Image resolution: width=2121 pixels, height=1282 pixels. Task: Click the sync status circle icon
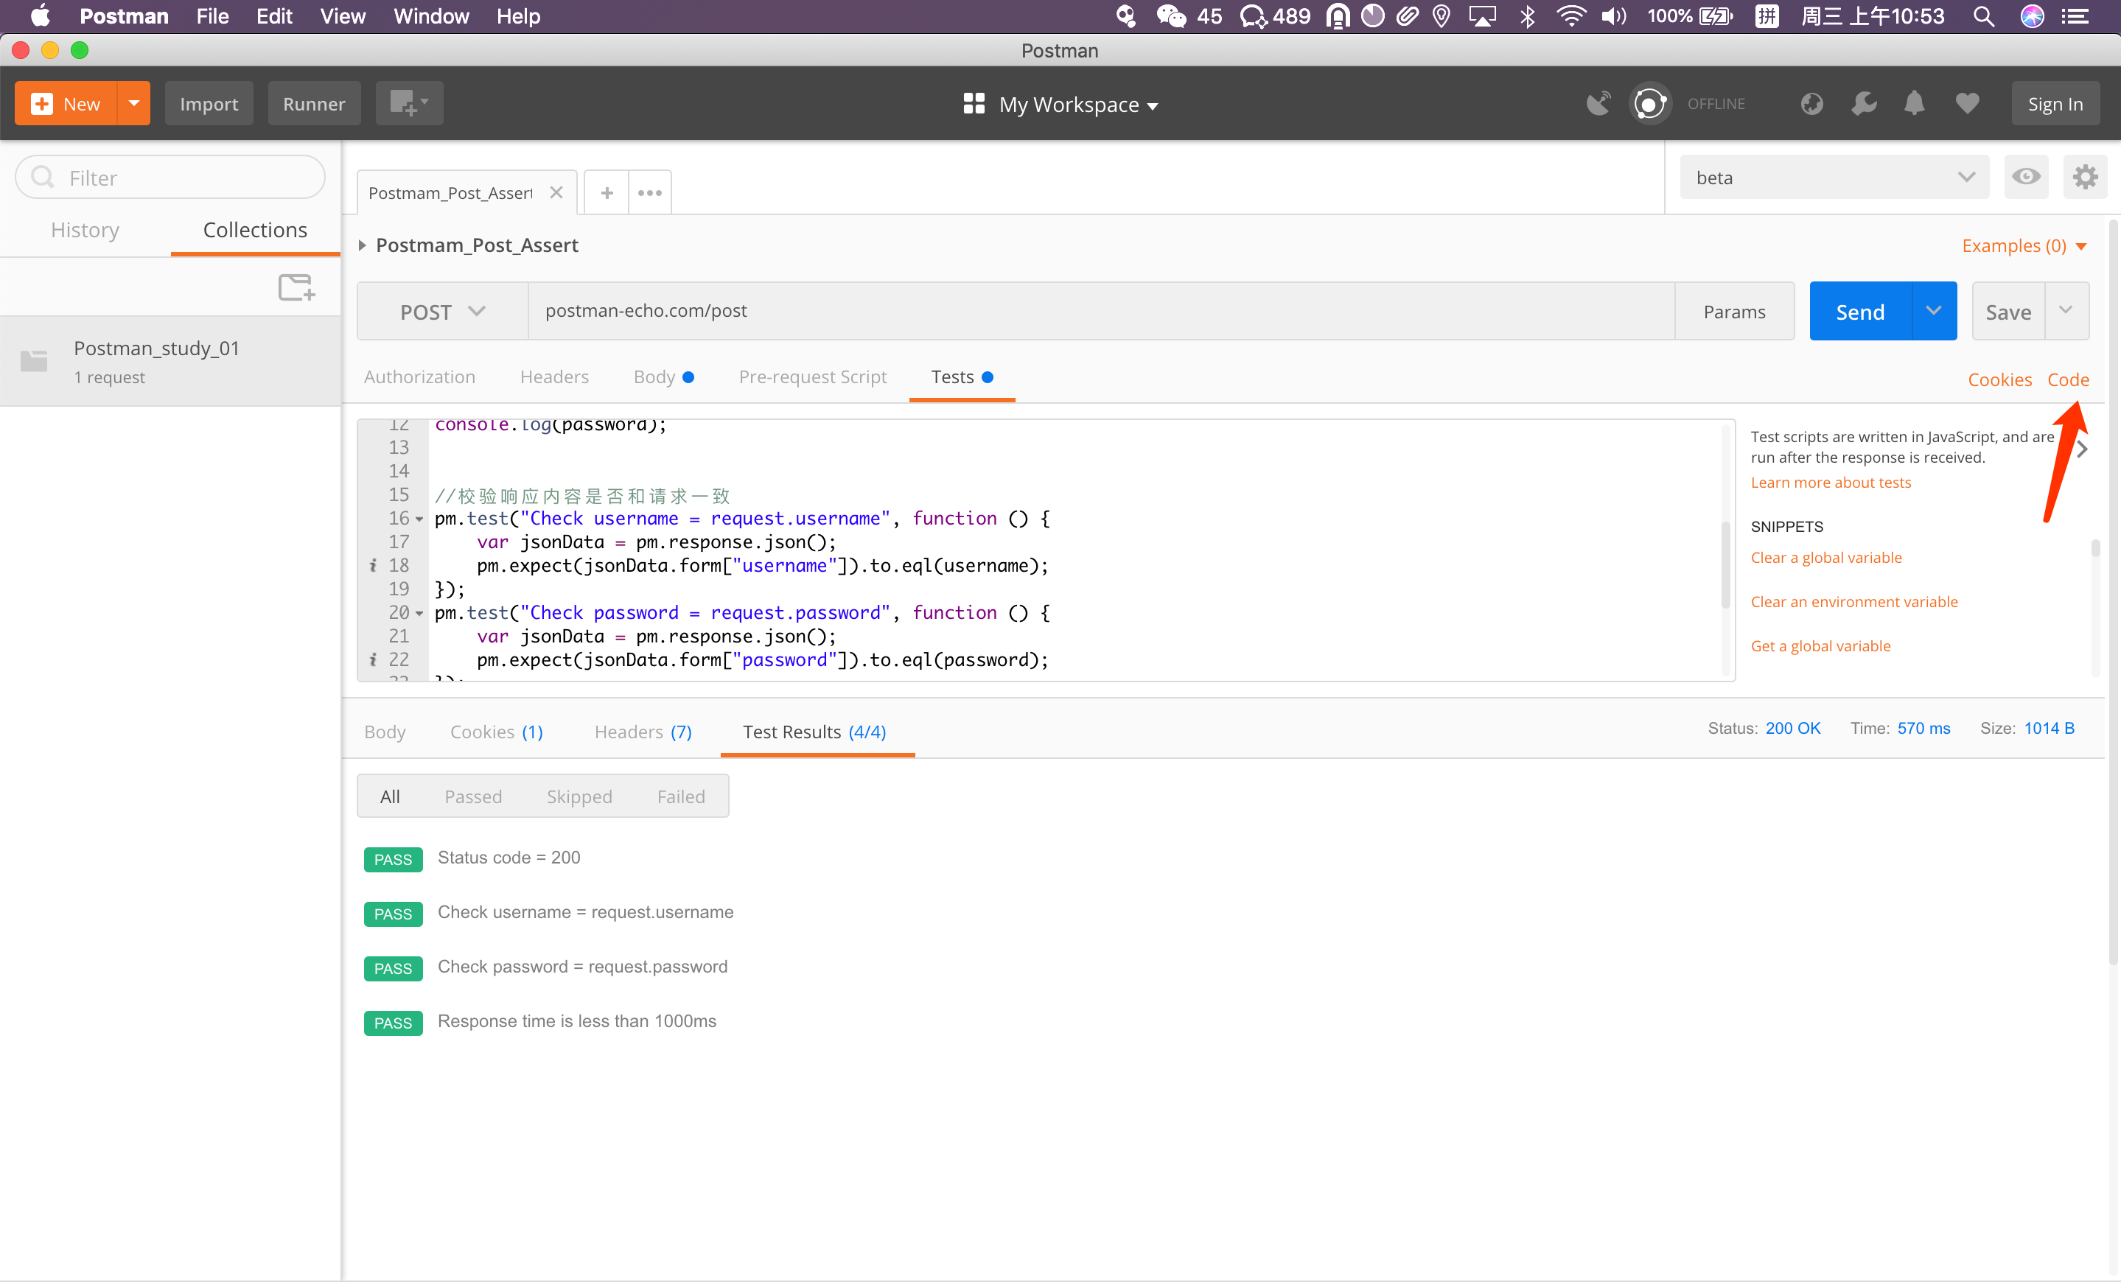point(1649,104)
